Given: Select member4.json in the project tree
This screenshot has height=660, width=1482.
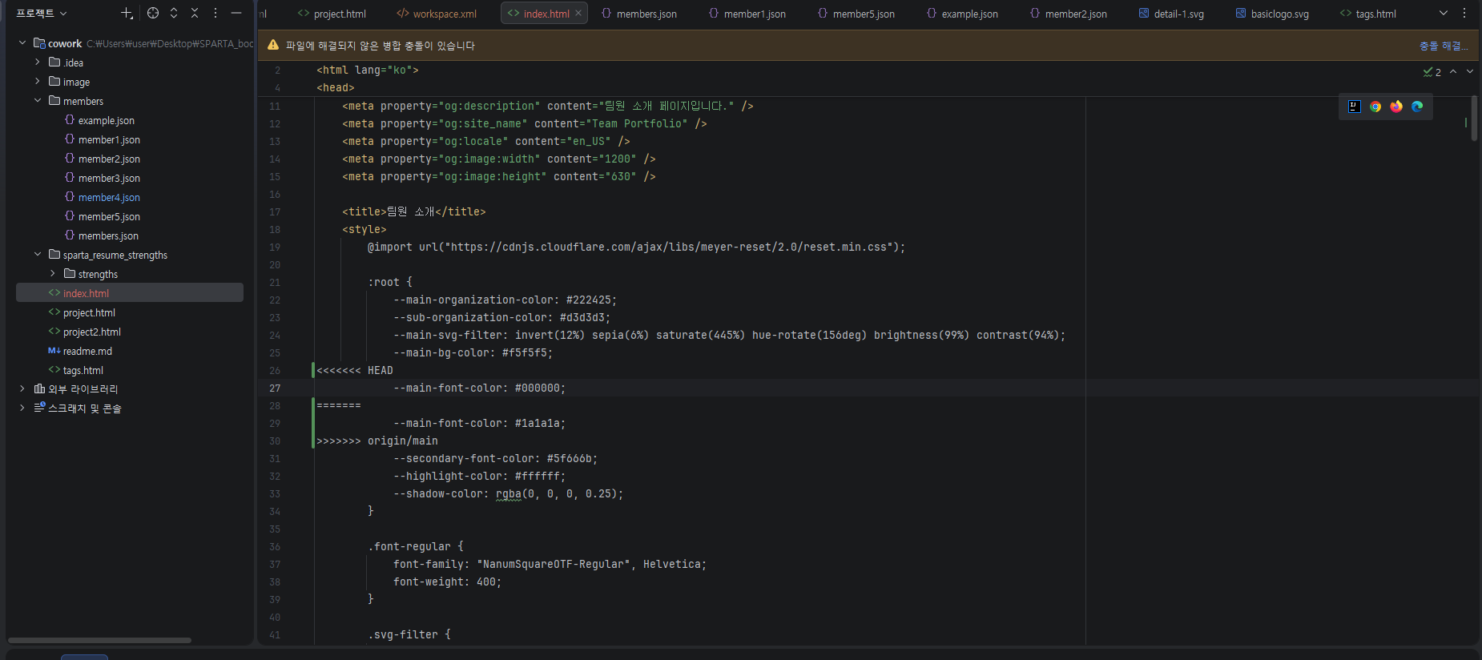Looking at the screenshot, I should (109, 197).
